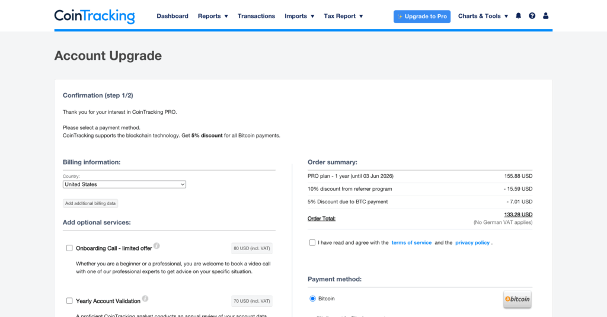Click the Add optional services heading
Viewport: 607px width, 317px height.
97,223
